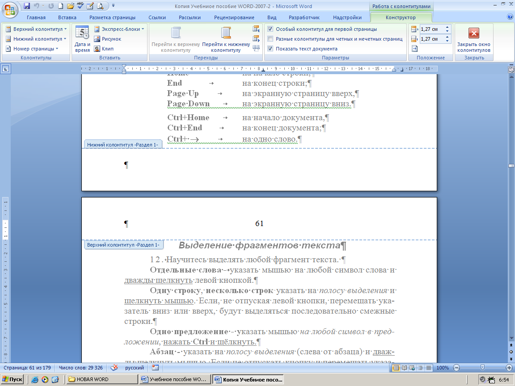515x386 pixels.
Task: Uncheck Особый колонтитул для первой страницы
Action: point(270,29)
